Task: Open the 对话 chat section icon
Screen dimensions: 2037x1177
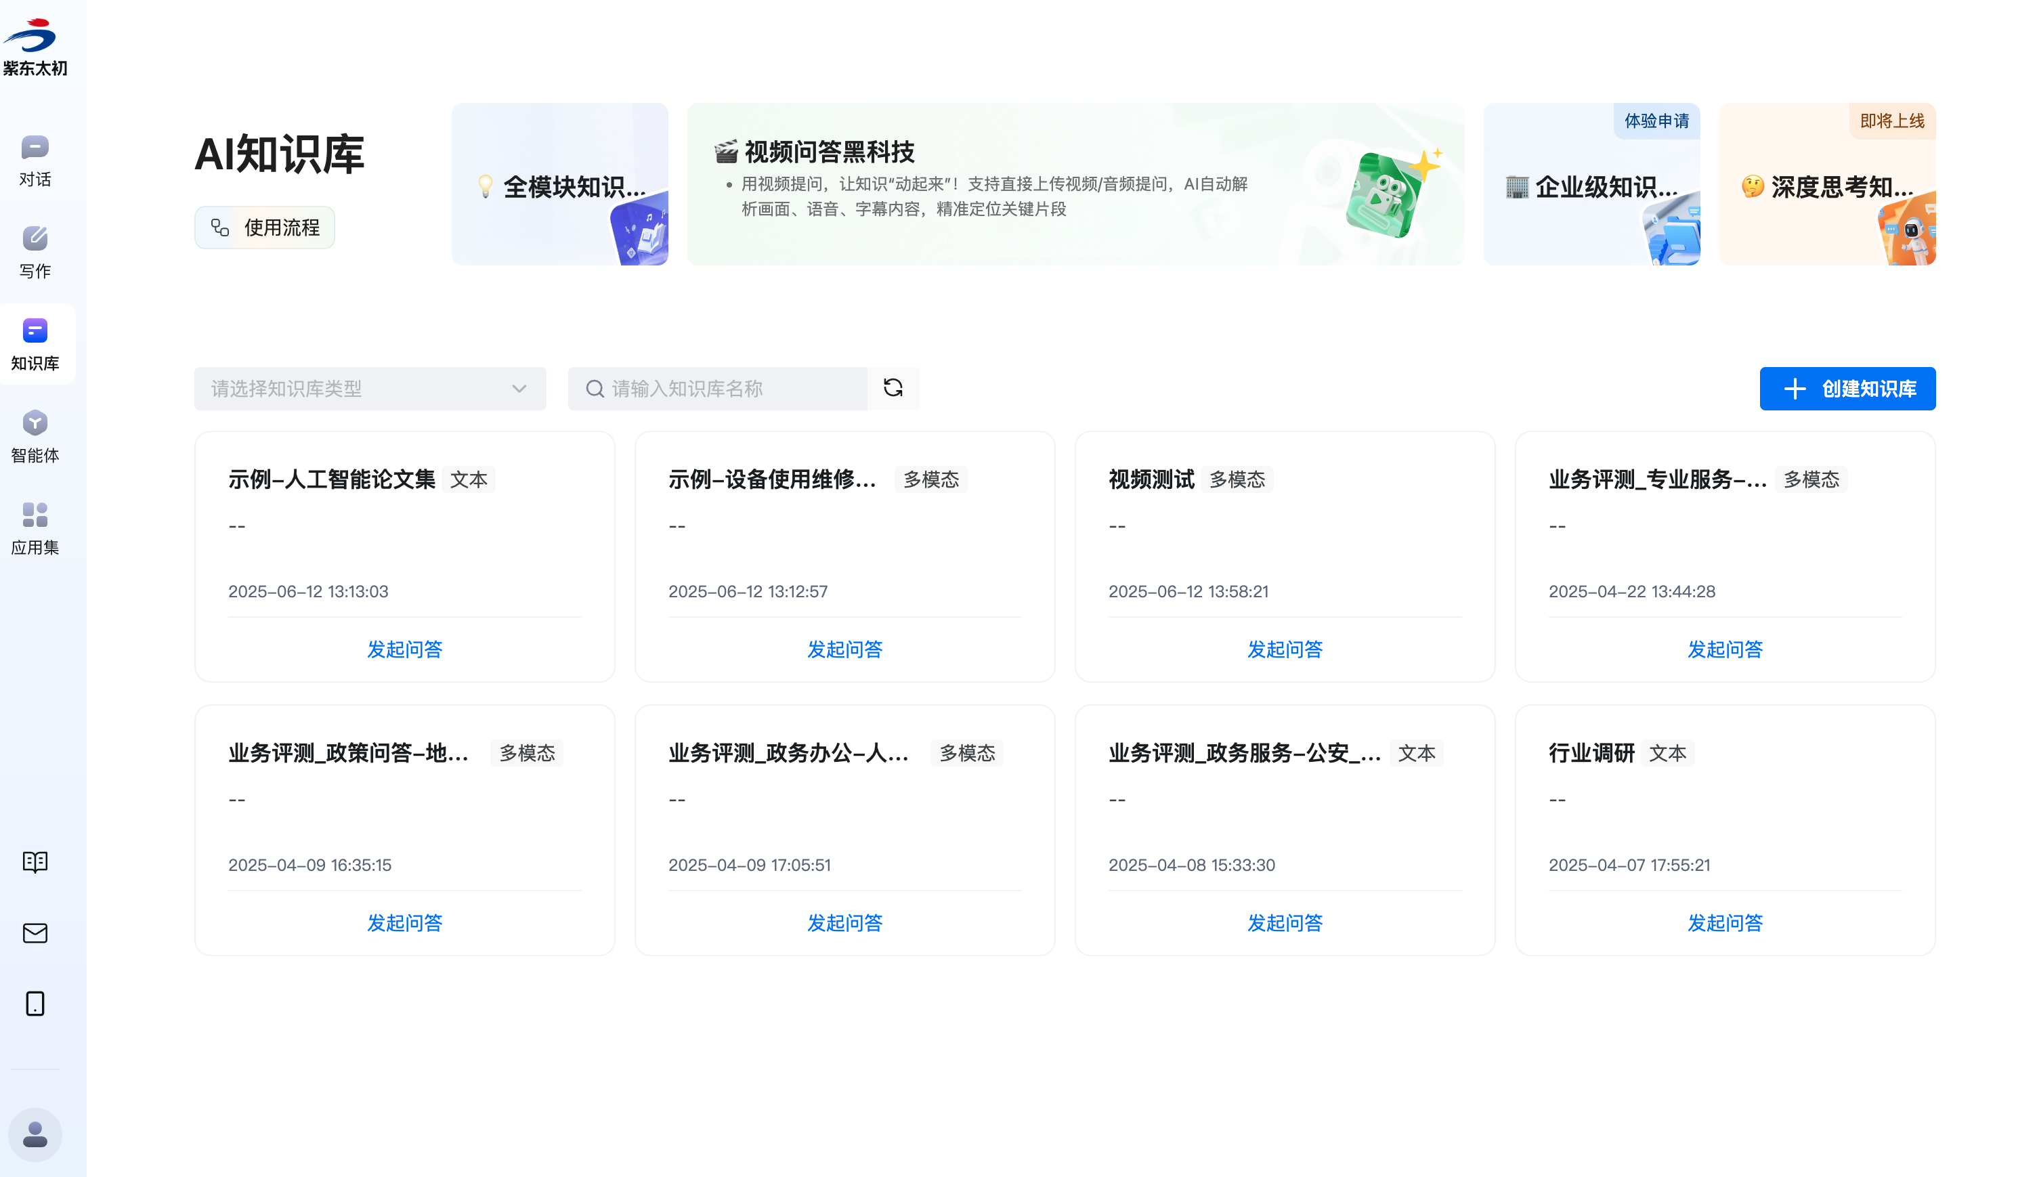Action: [x=35, y=148]
